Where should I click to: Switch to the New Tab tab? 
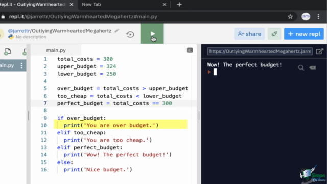point(91,5)
